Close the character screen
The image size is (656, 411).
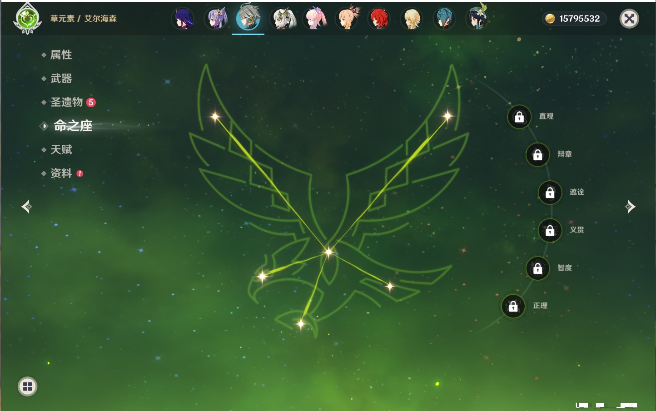629,19
